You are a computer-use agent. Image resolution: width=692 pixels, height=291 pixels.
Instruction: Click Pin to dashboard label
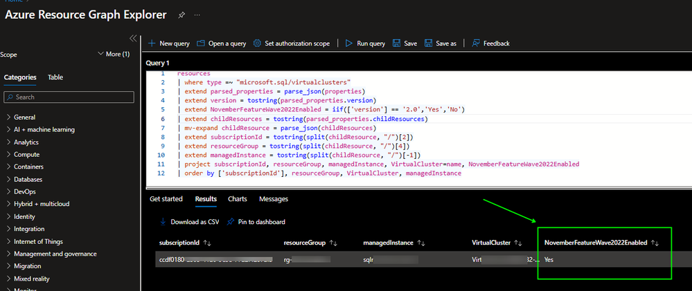click(x=262, y=222)
